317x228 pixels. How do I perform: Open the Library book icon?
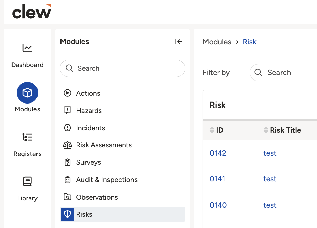[x=27, y=181]
